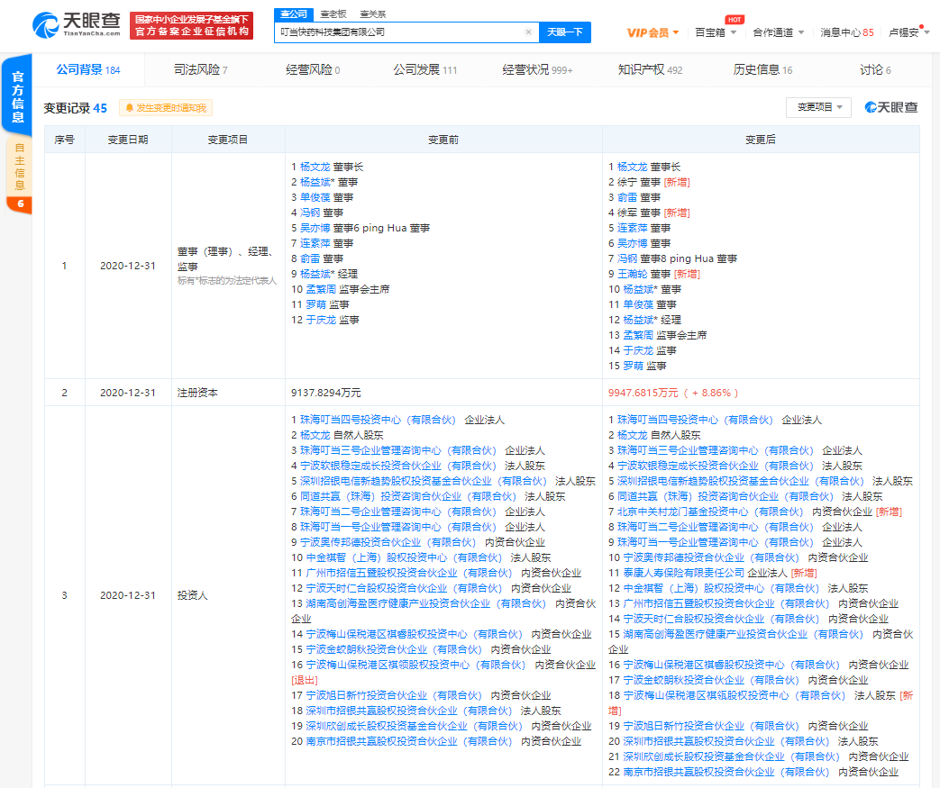
Task: Open 宁波旭日新竹投资合伙企业 link in 变更前 column
Action: tap(394, 696)
